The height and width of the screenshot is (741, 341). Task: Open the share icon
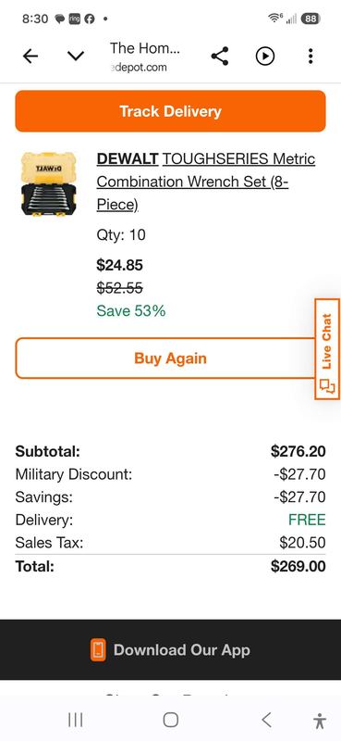pyautogui.click(x=220, y=57)
